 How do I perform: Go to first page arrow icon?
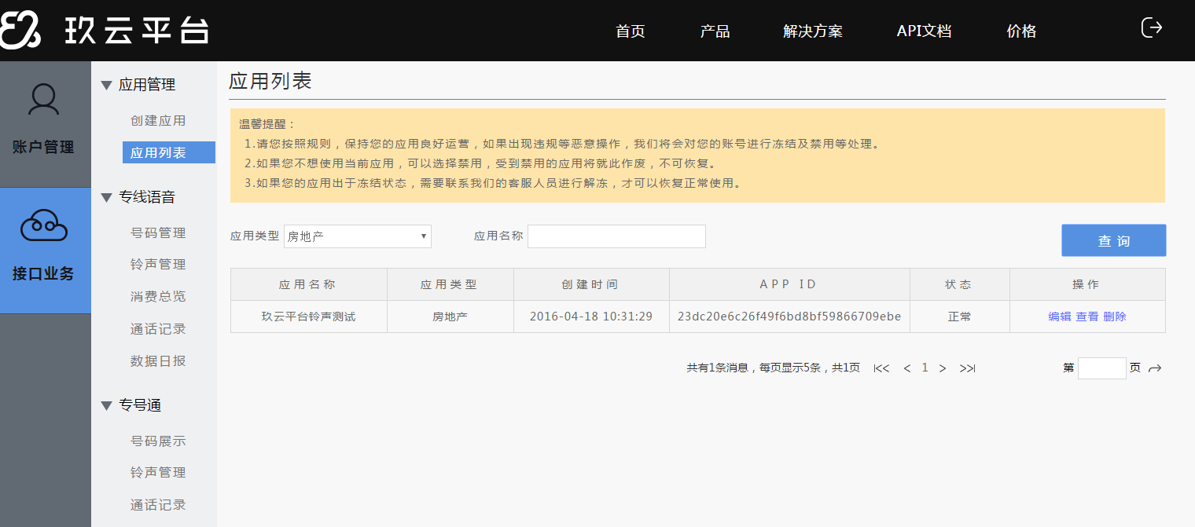[x=881, y=368]
